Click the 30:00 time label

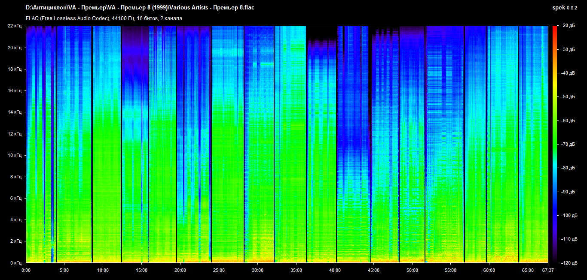(x=258, y=270)
